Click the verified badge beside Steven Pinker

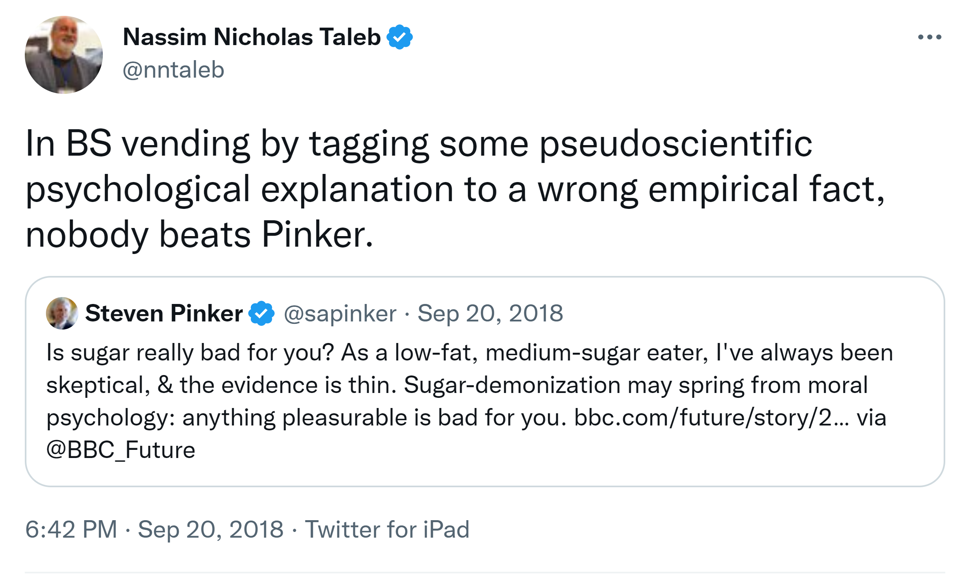pyautogui.click(x=261, y=313)
